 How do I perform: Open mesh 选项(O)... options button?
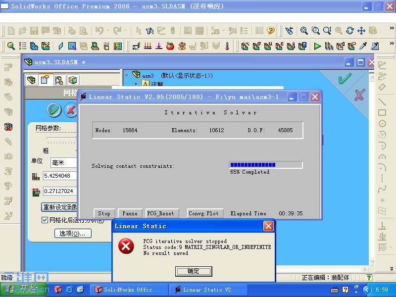click(x=73, y=233)
